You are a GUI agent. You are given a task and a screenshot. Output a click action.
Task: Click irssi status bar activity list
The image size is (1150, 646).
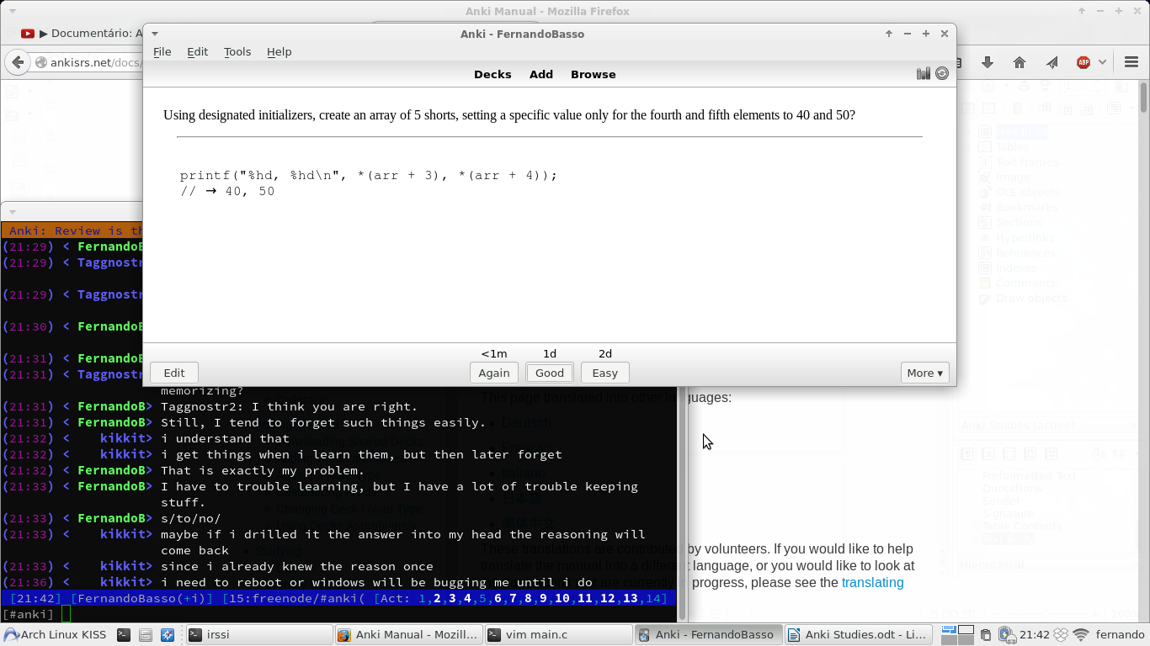521,598
